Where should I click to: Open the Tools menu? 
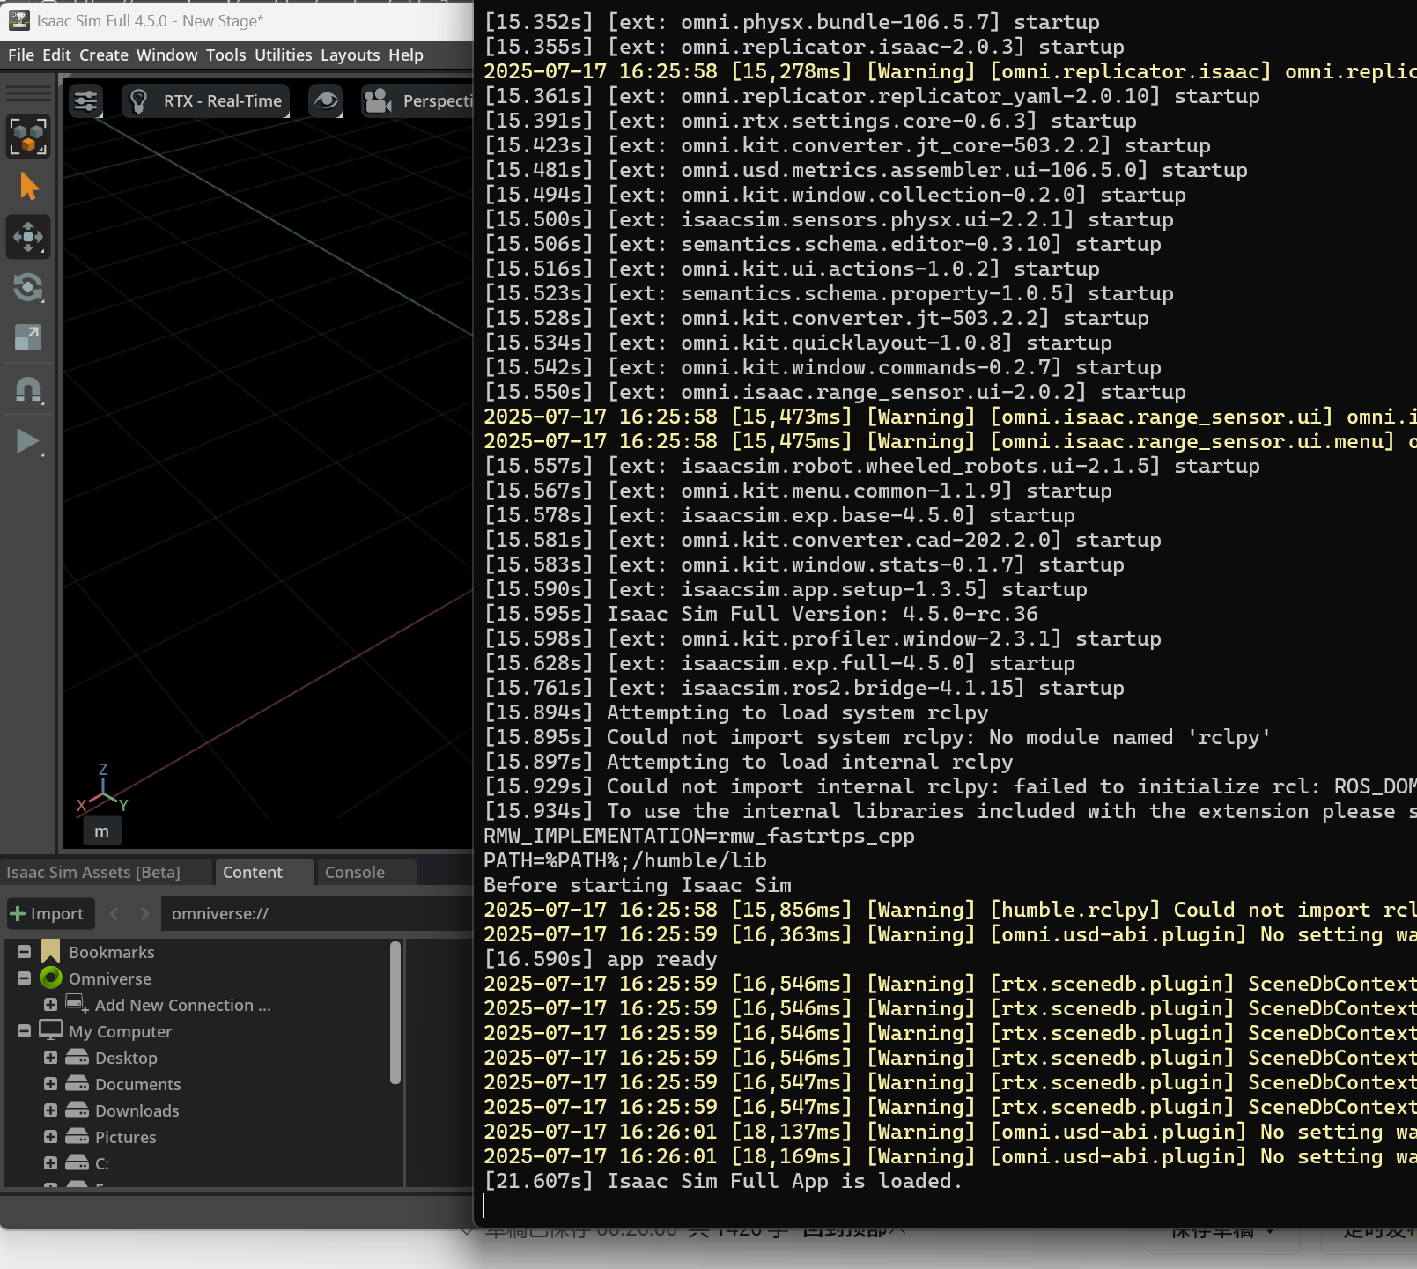pyautogui.click(x=226, y=55)
